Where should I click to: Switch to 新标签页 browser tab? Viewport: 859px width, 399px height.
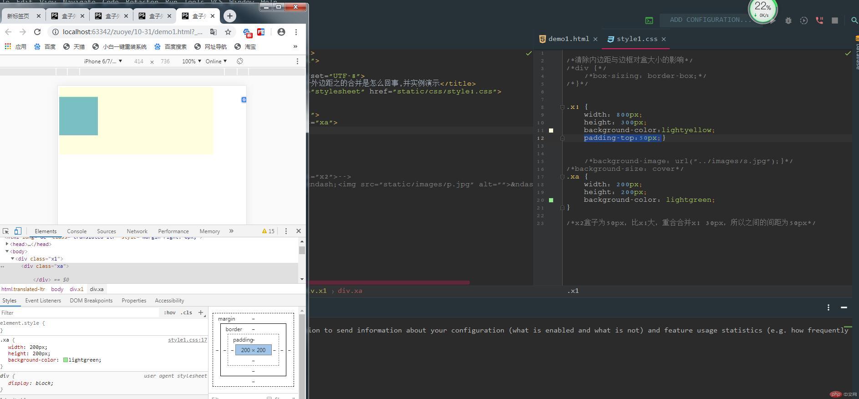click(x=18, y=16)
